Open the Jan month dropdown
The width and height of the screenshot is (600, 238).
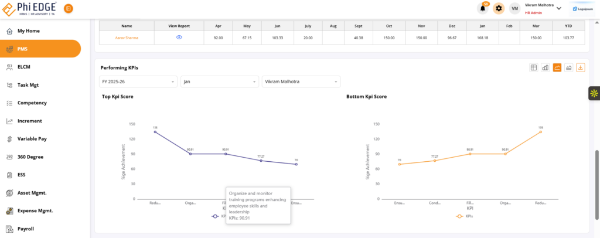click(x=219, y=81)
